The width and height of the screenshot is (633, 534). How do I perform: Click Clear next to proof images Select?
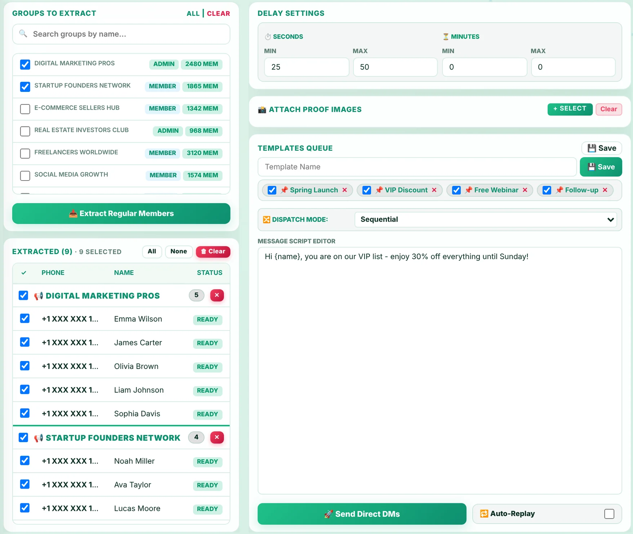(609, 109)
